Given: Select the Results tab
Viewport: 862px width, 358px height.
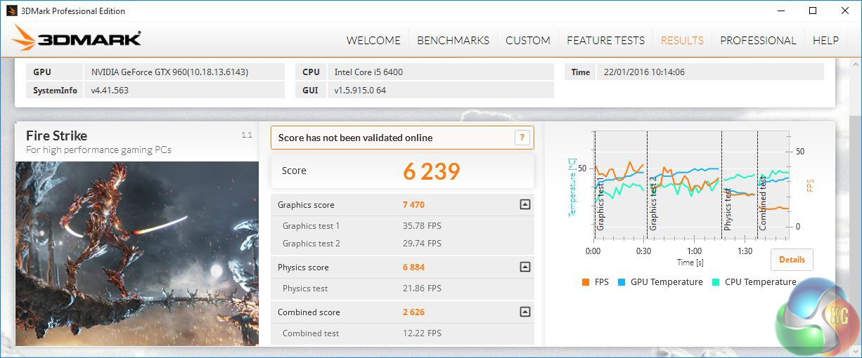Looking at the screenshot, I should click(682, 40).
